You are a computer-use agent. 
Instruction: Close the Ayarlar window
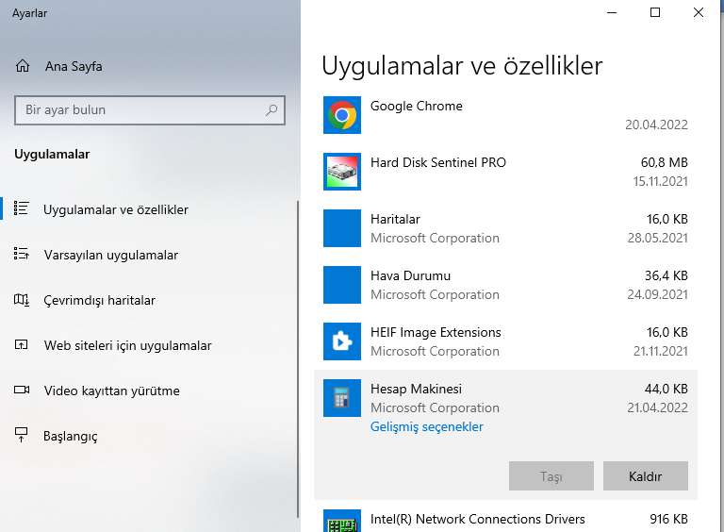[699, 13]
